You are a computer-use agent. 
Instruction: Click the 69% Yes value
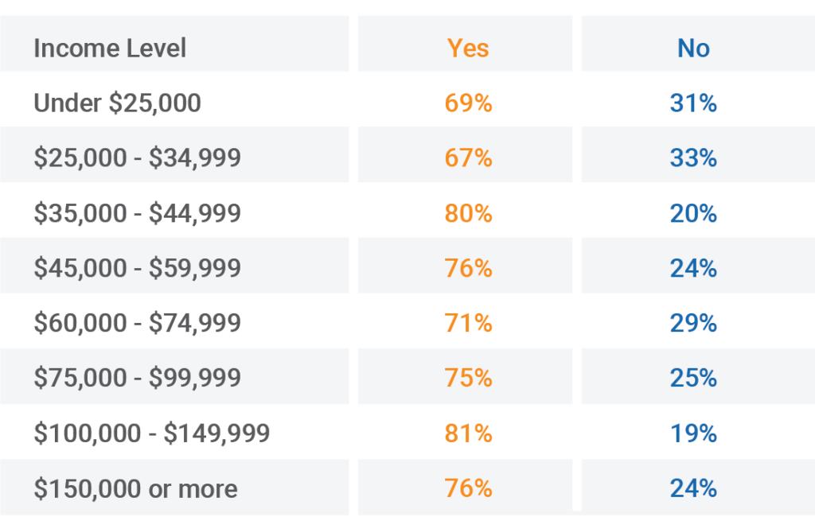pyautogui.click(x=468, y=103)
